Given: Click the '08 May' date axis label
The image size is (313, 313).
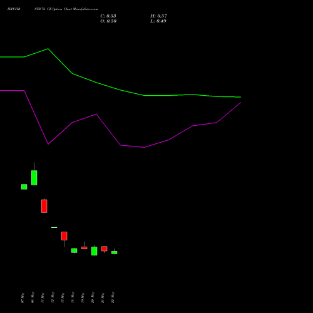Looking at the screenshot, I should 33,297.
